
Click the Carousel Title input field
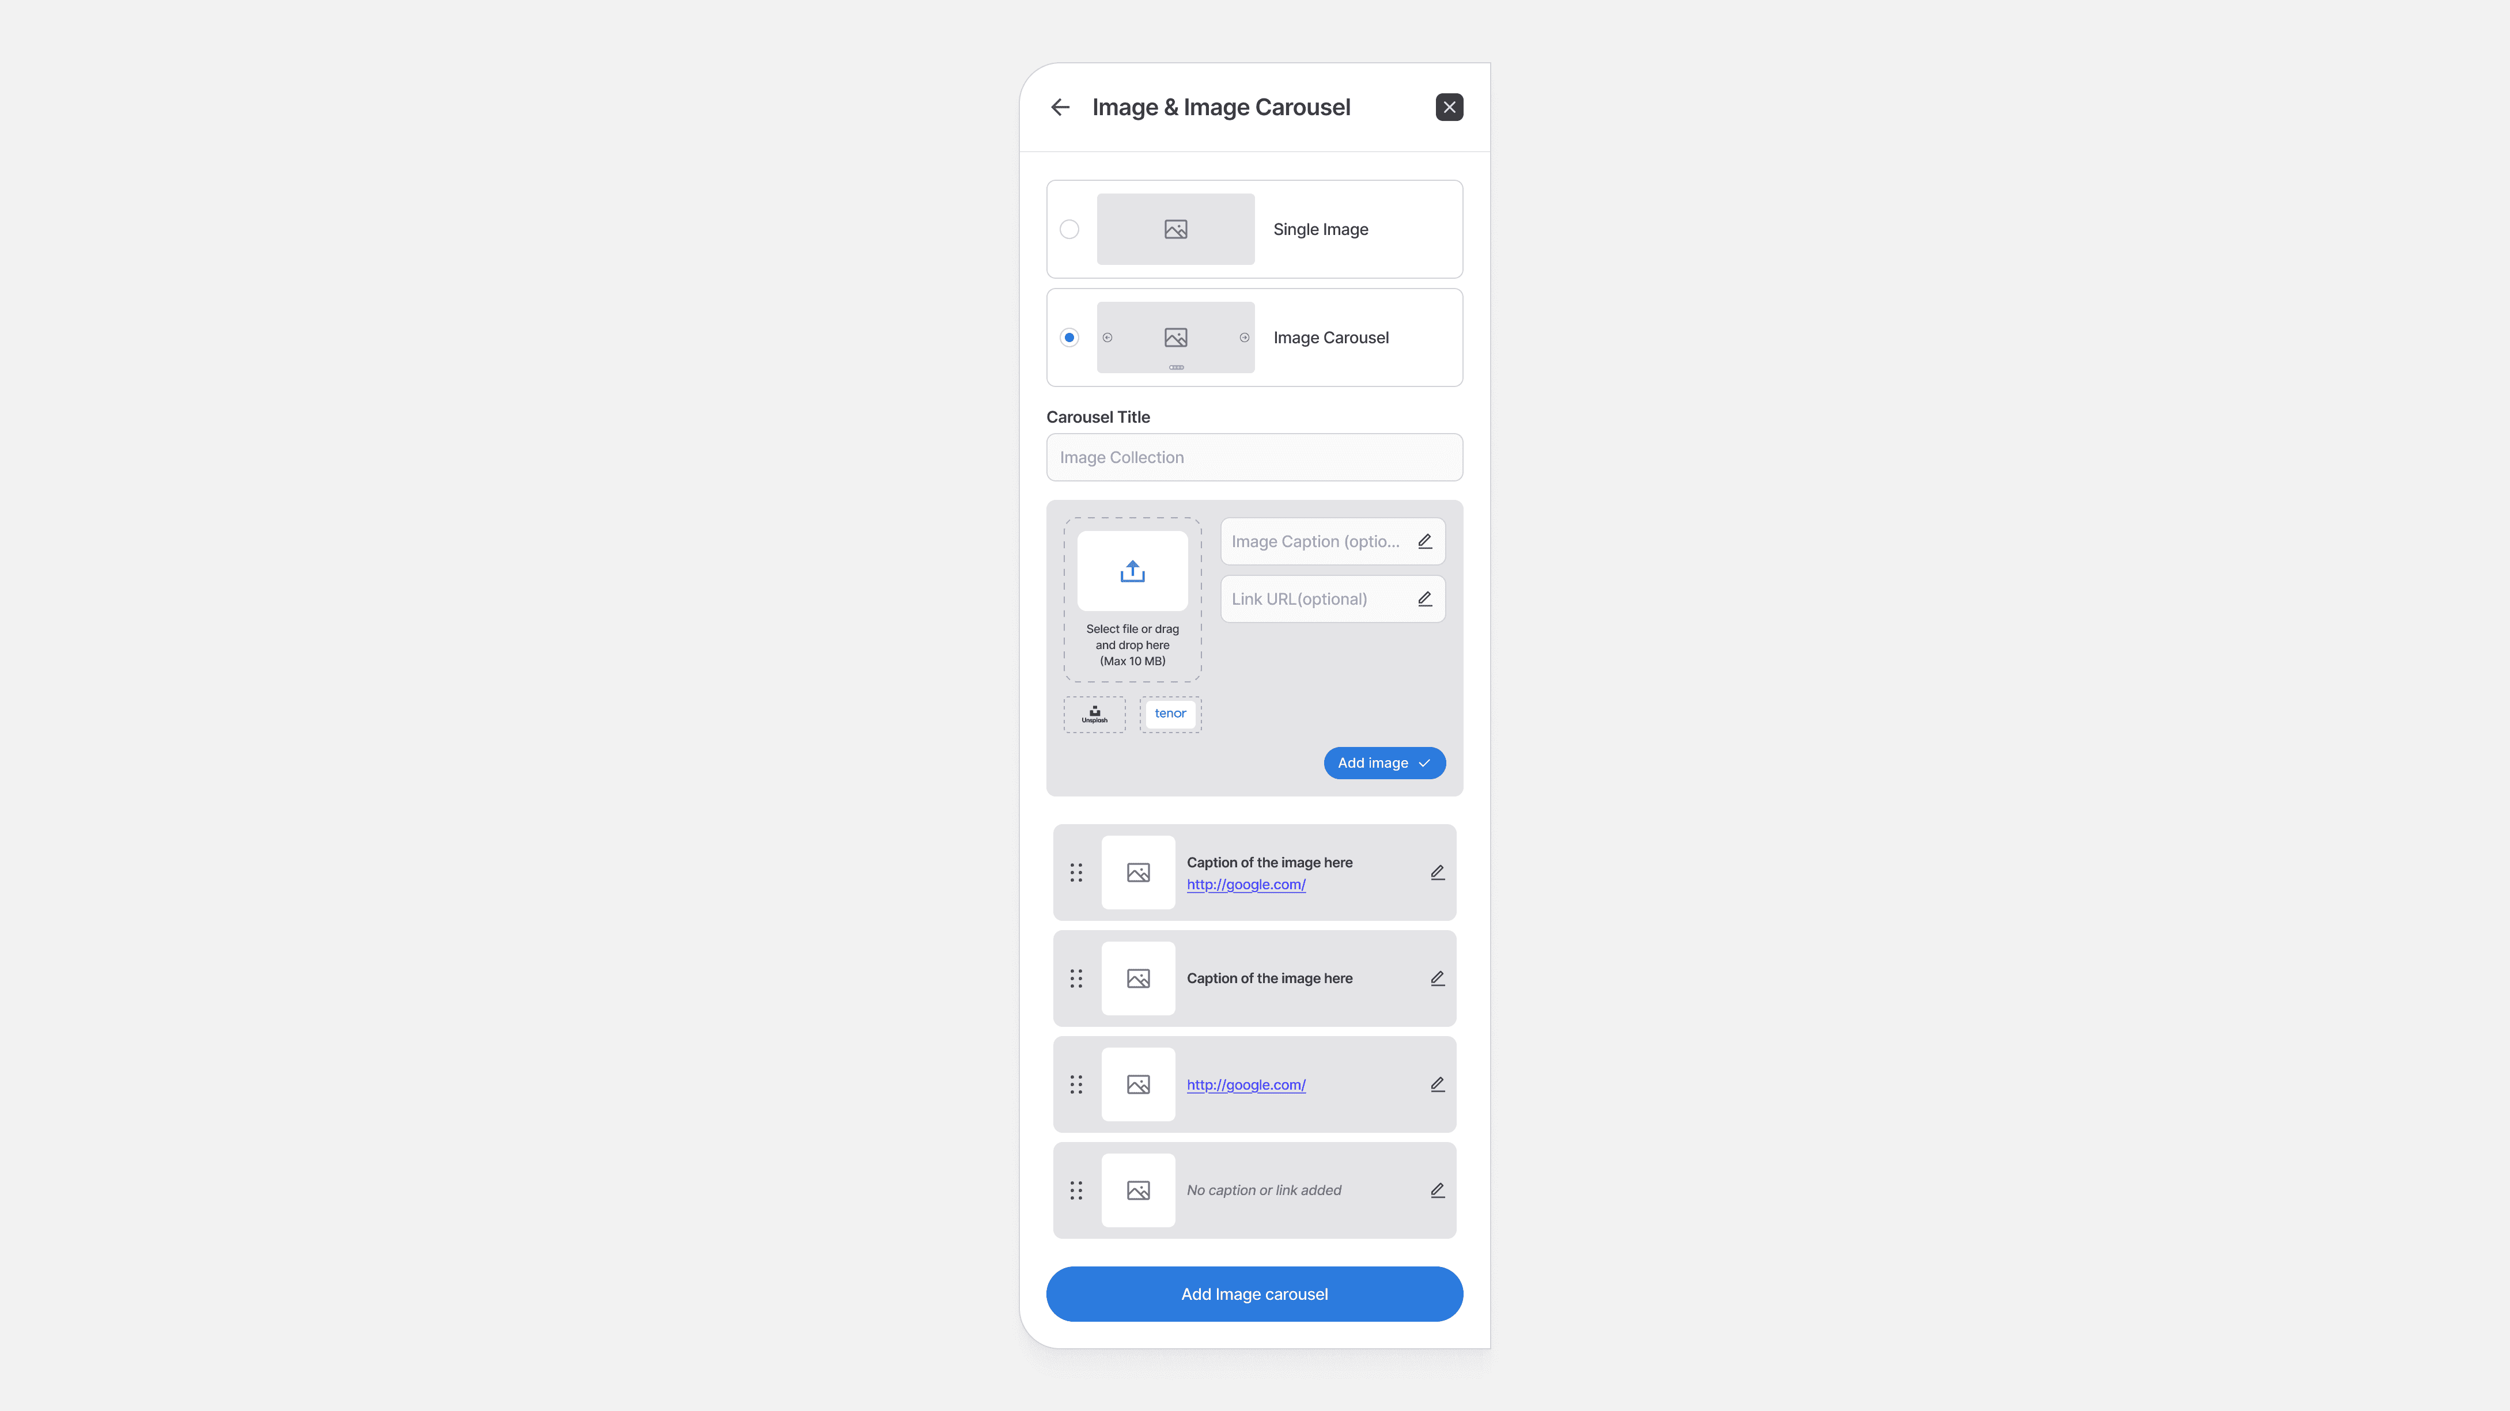pos(1254,458)
